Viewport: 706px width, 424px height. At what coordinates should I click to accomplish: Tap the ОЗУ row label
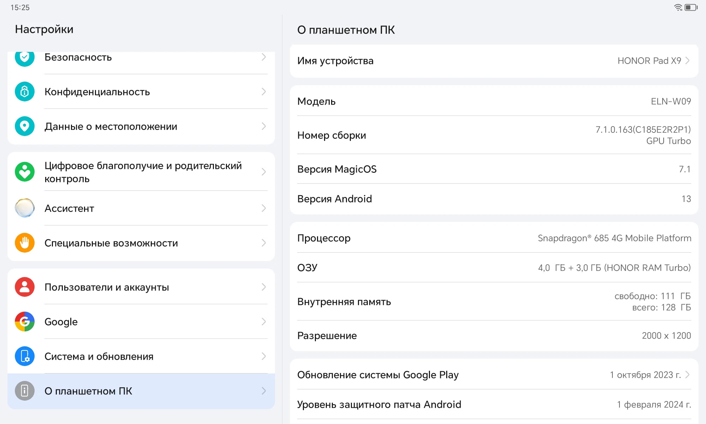[307, 268]
